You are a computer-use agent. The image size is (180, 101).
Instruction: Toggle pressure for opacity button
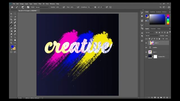[x=64, y=7]
